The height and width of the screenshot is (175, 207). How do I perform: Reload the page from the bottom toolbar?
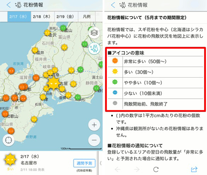[x=156, y=169]
